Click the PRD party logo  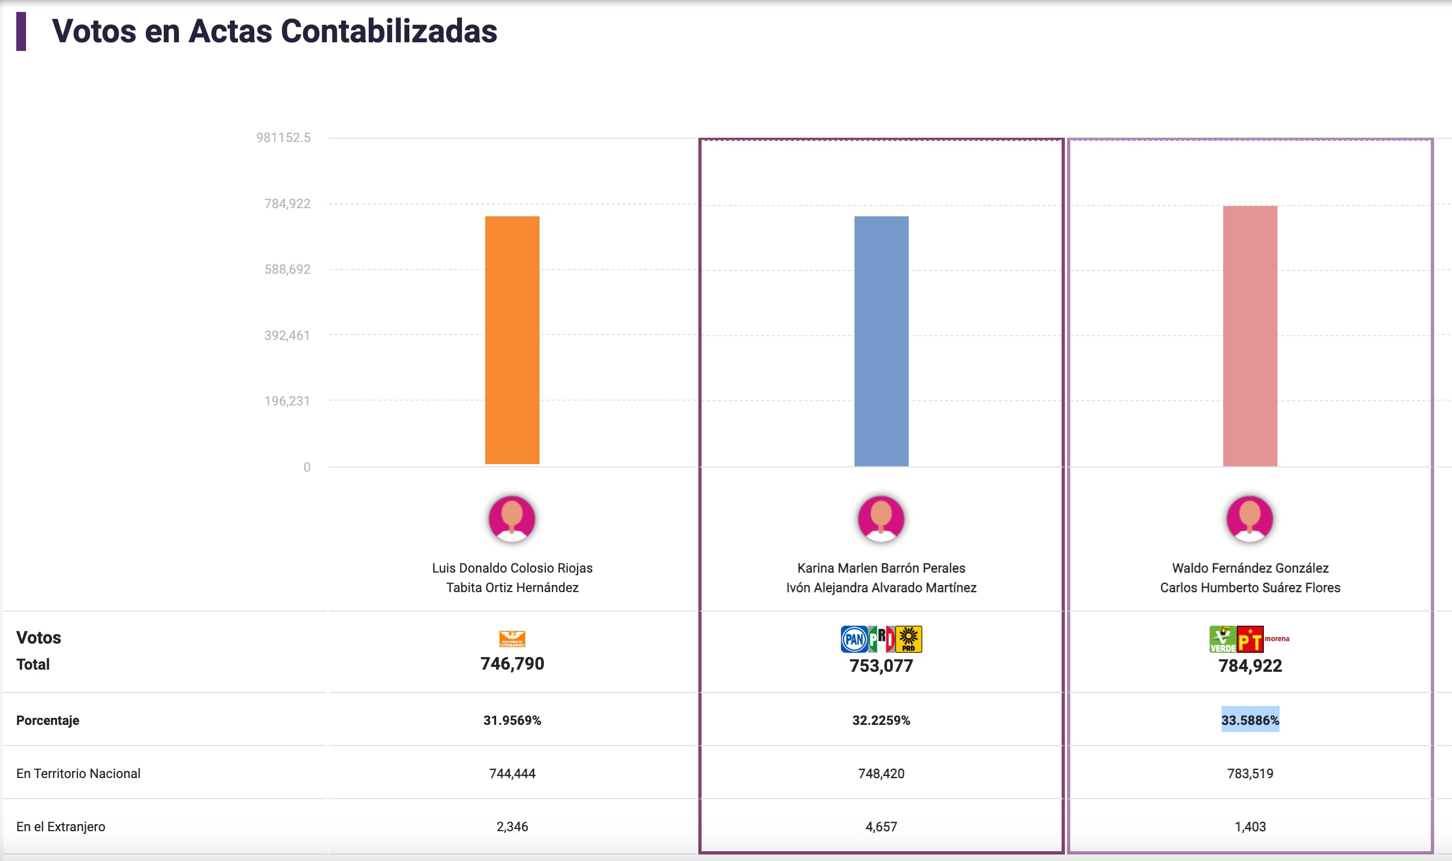(908, 639)
